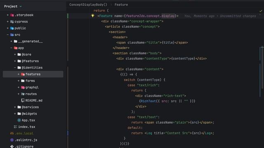Click RichText function call in code
This screenshot has width=264, height=148.
pyautogui.click(x=148, y=101)
